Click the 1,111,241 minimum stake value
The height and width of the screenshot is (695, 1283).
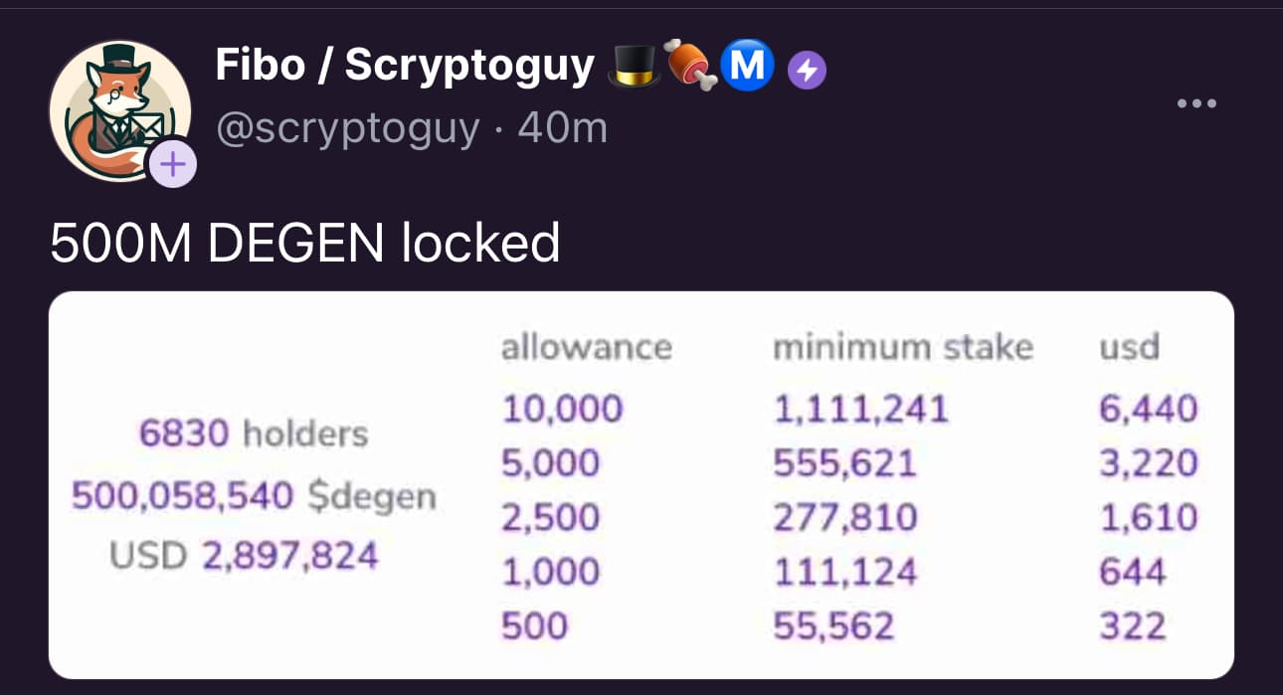click(860, 409)
